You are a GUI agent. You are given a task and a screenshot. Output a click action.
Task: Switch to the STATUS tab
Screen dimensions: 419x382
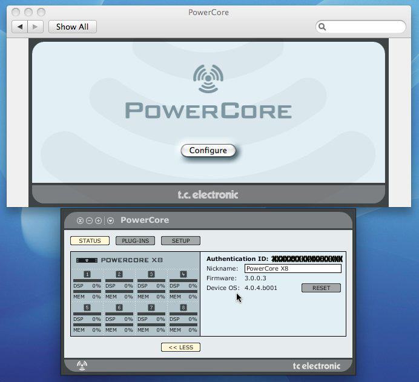click(x=90, y=241)
